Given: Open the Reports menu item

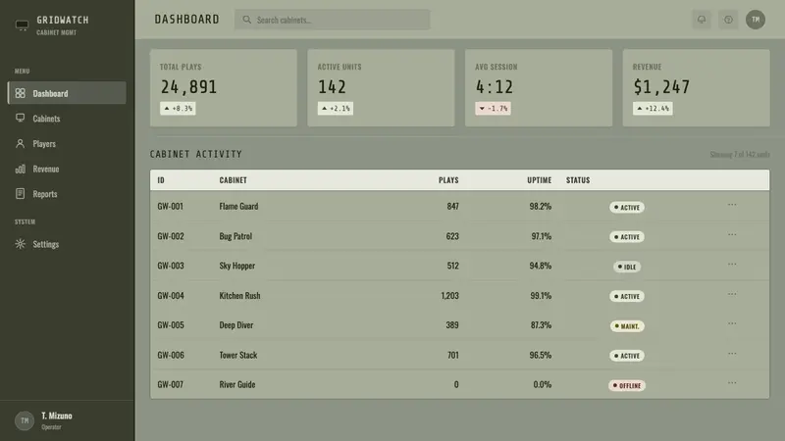Looking at the screenshot, I should pos(67,193).
